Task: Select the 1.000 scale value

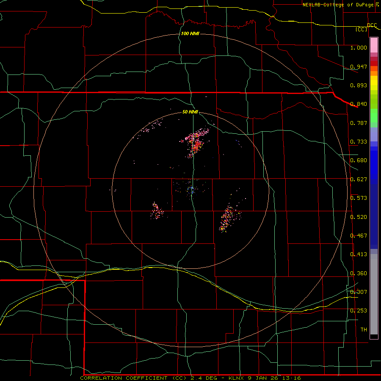Action: [x=359, y=47]
